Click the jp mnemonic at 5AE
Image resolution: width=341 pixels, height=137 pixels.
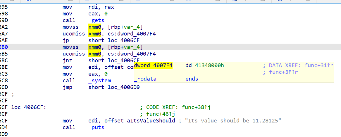66,40
